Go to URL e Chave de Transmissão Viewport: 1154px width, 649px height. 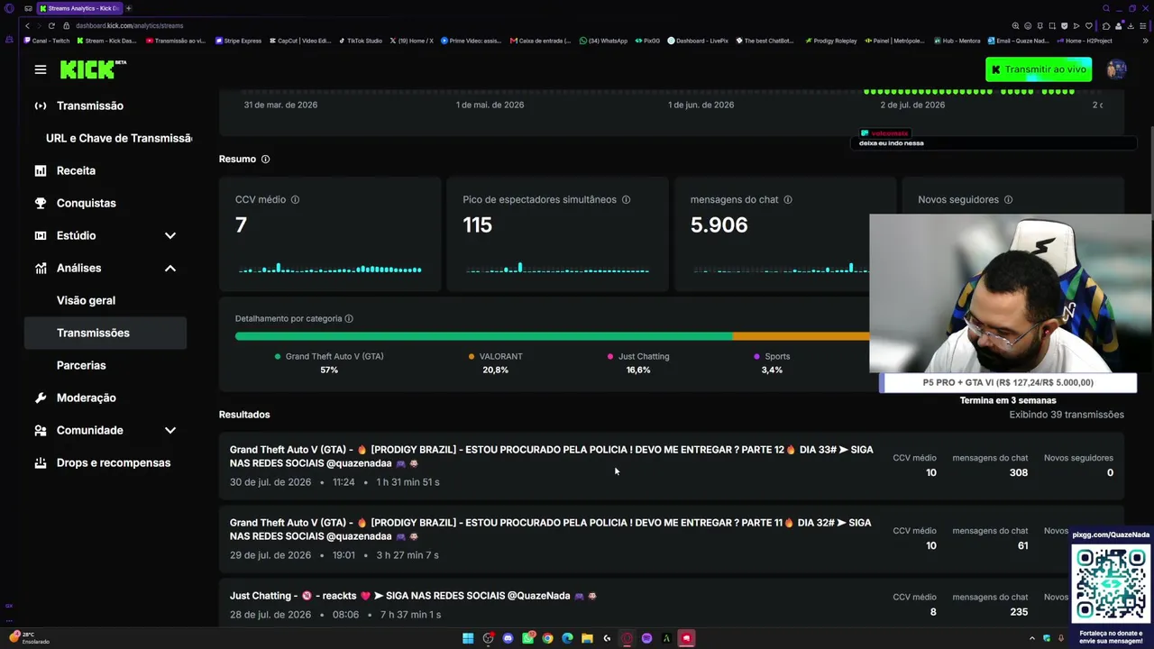(x=119, y=138)
